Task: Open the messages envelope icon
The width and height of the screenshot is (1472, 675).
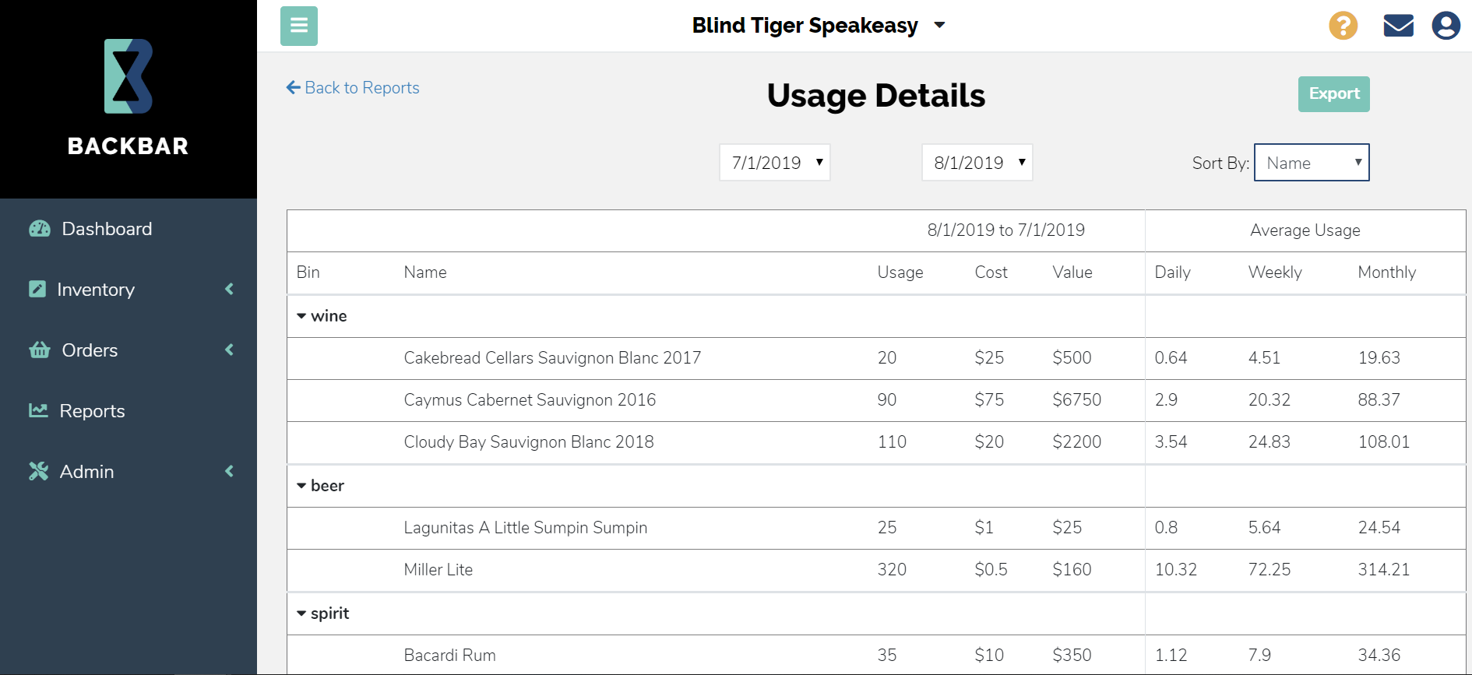Action: 1398,25
